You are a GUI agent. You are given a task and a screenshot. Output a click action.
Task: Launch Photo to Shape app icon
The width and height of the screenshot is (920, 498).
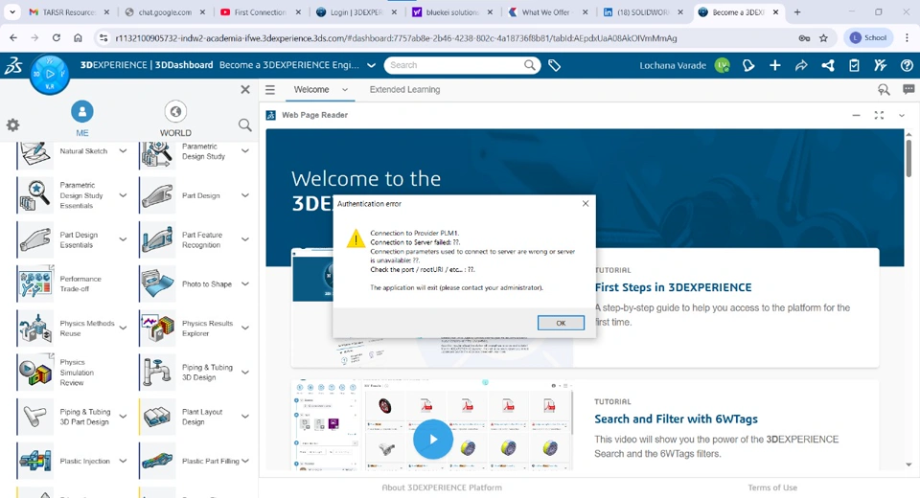click(x=157, y=283)
